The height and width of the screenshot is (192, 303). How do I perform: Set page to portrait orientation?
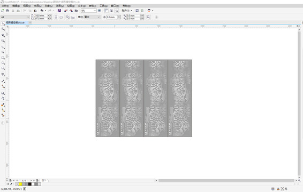tap(56, 17)
